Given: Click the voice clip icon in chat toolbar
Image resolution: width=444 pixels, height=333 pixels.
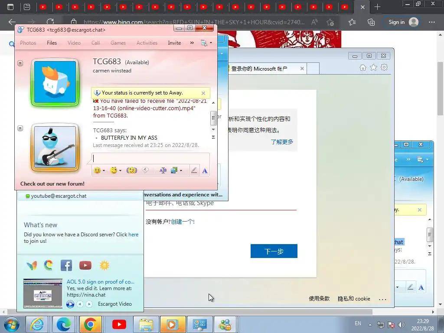Looking at the screenshot, I should click(145, 170).
